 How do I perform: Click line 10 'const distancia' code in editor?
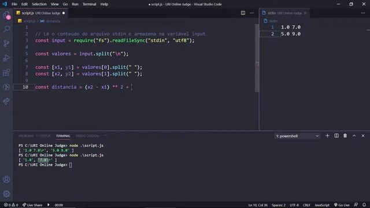click(x=83, y=87)
